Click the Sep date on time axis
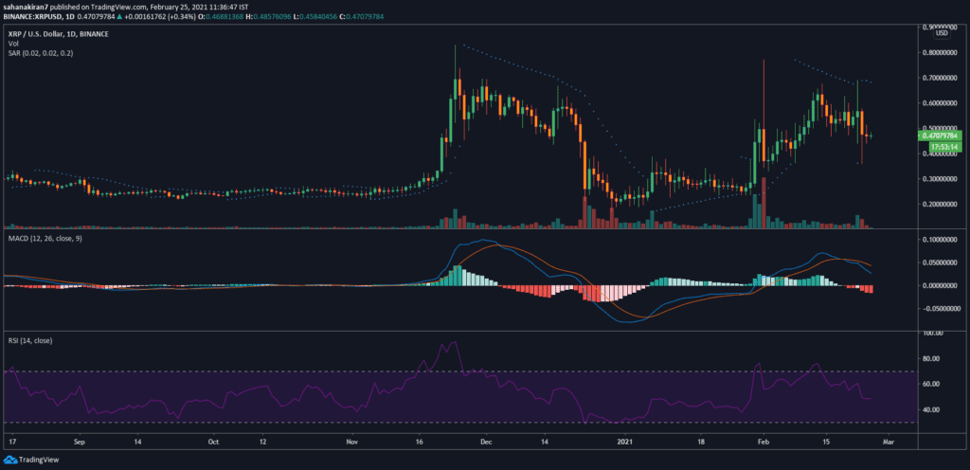970x470 pixels. [x=79, y=443]
